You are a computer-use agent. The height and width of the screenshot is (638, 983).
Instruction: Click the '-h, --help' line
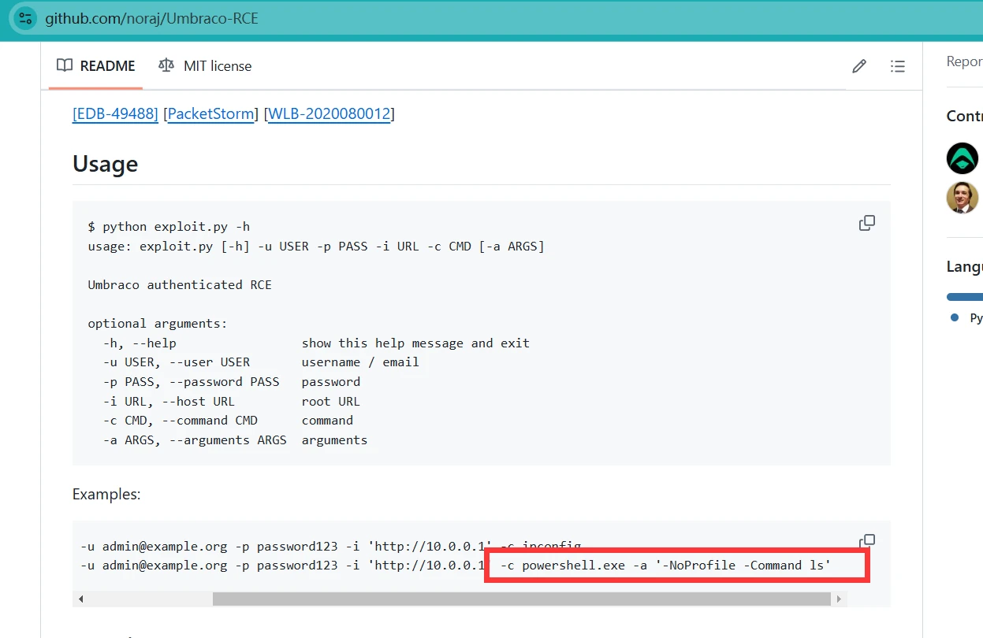(316, 343)
